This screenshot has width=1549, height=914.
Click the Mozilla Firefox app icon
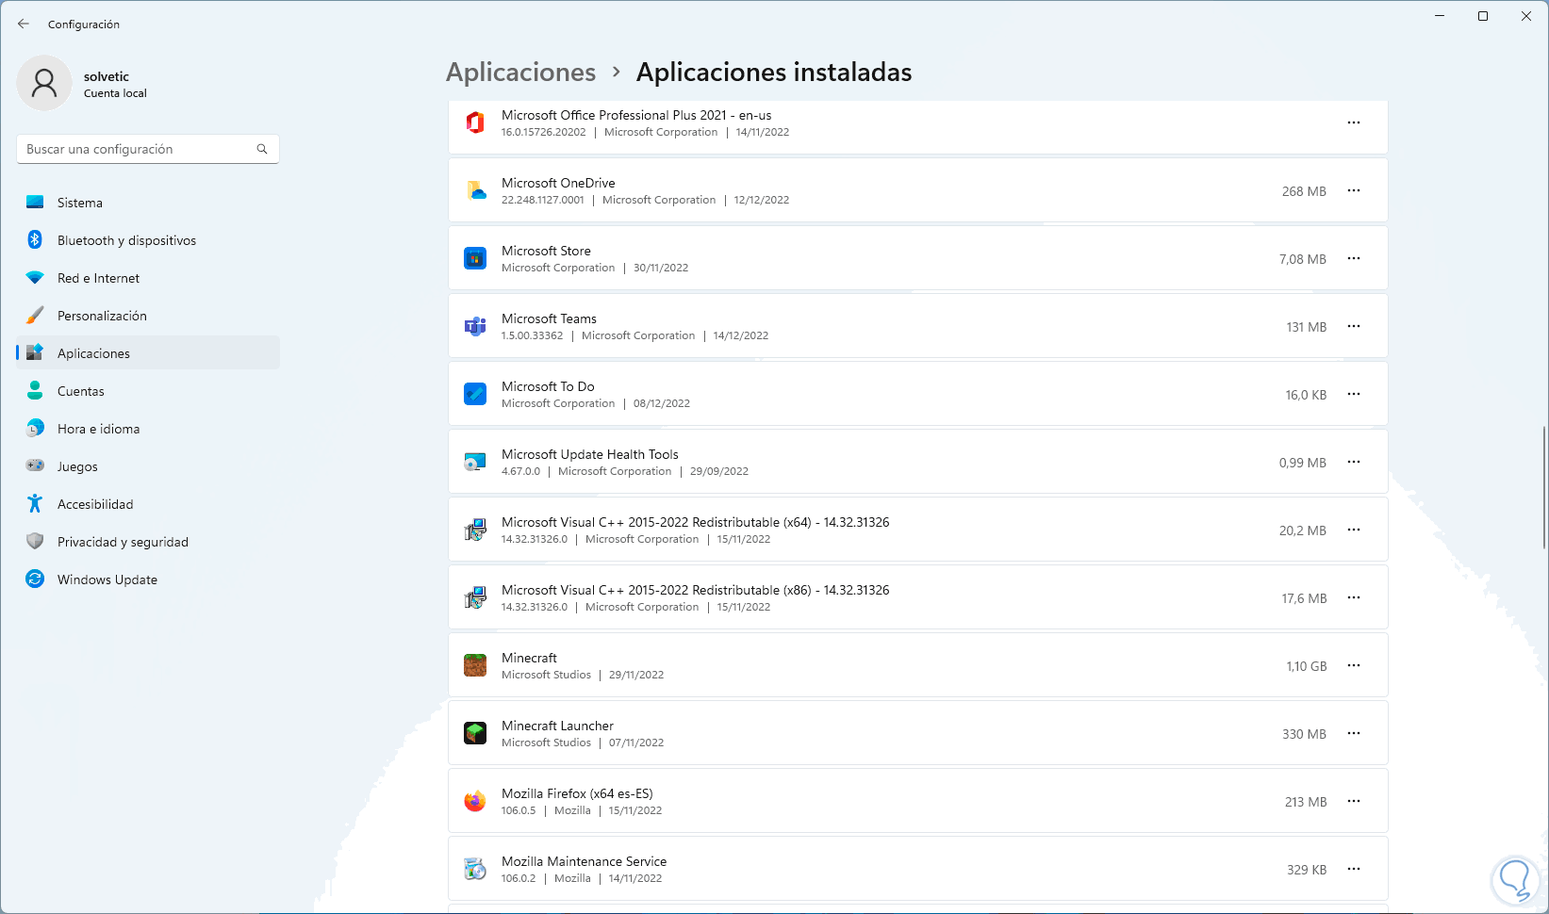475,801
